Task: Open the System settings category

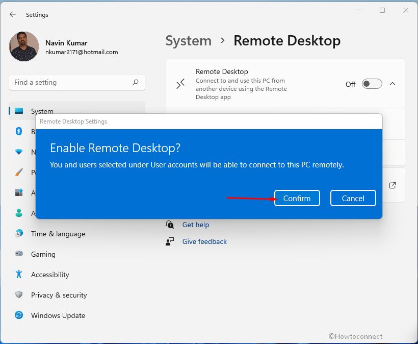Action: coord(42,111)
